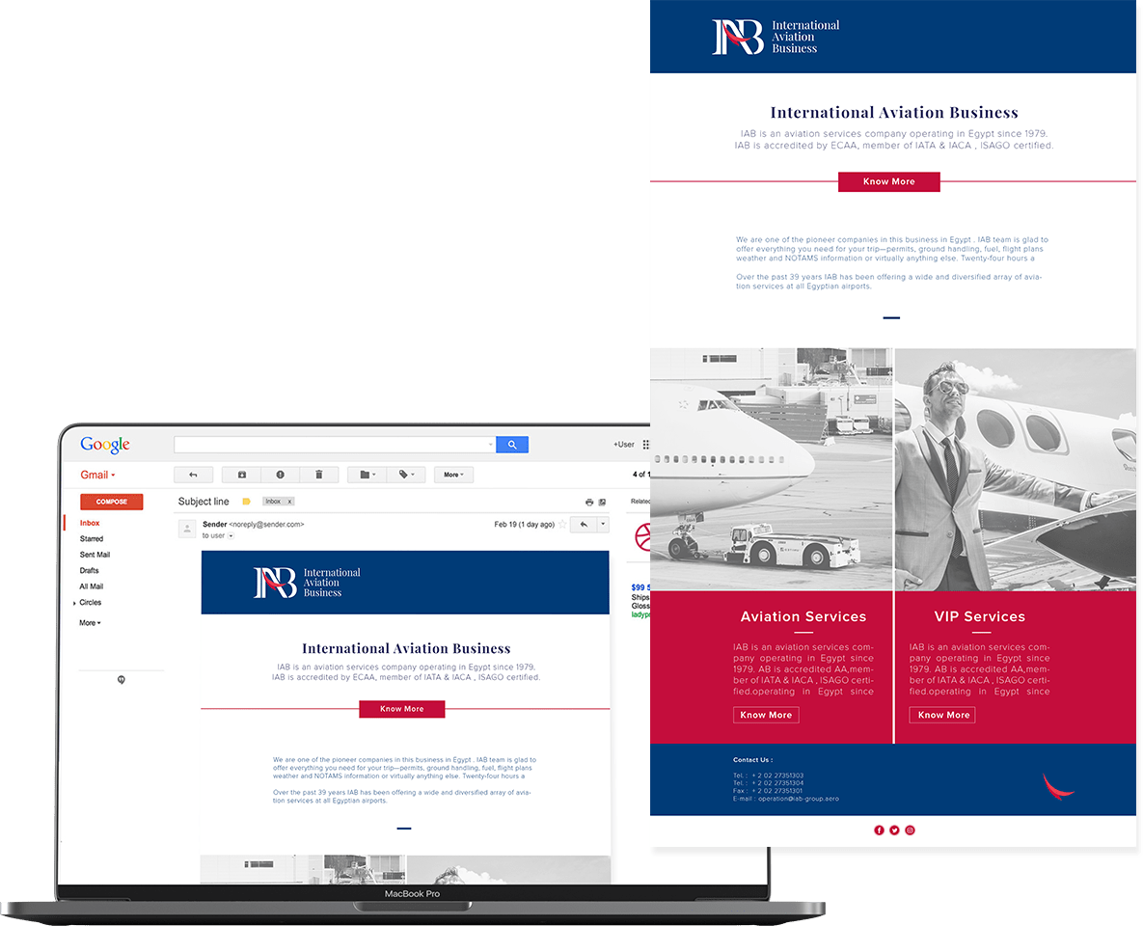Toggle the star next to the email date
The width and height of the screenshot is (1143, 926).
[x=562, y=525]
